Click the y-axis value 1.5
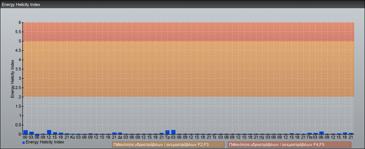This screenshot has width=365, height=149. pos(19,106)
